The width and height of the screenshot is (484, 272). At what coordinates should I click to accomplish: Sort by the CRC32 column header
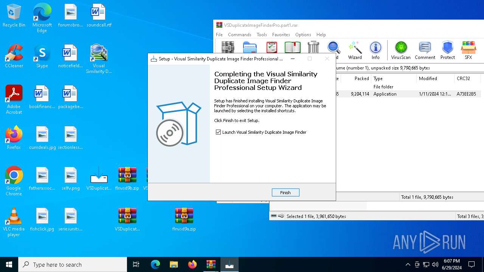click(x=467, y=79)
